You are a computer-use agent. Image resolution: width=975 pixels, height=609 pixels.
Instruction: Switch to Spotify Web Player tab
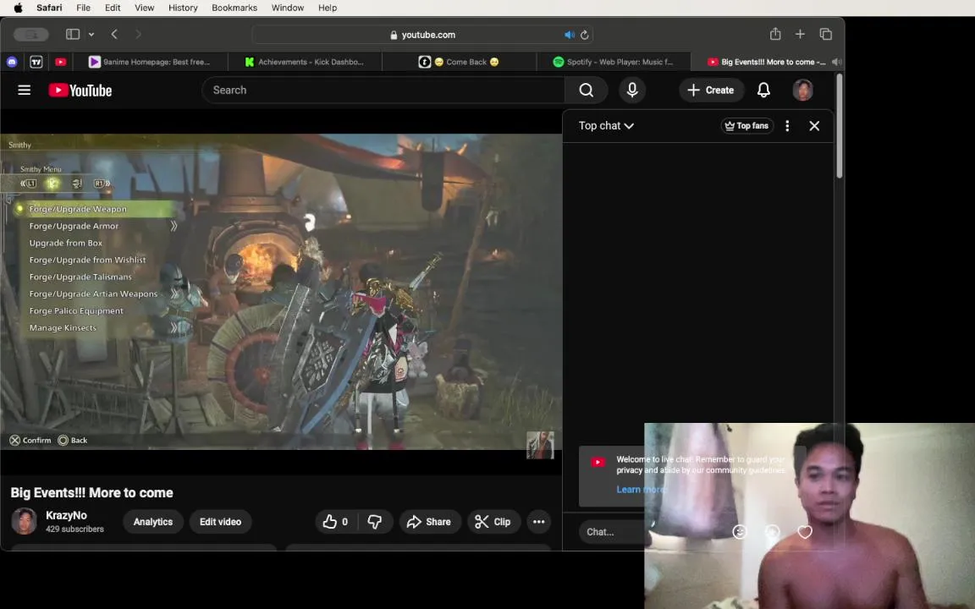tap(613, 62)
